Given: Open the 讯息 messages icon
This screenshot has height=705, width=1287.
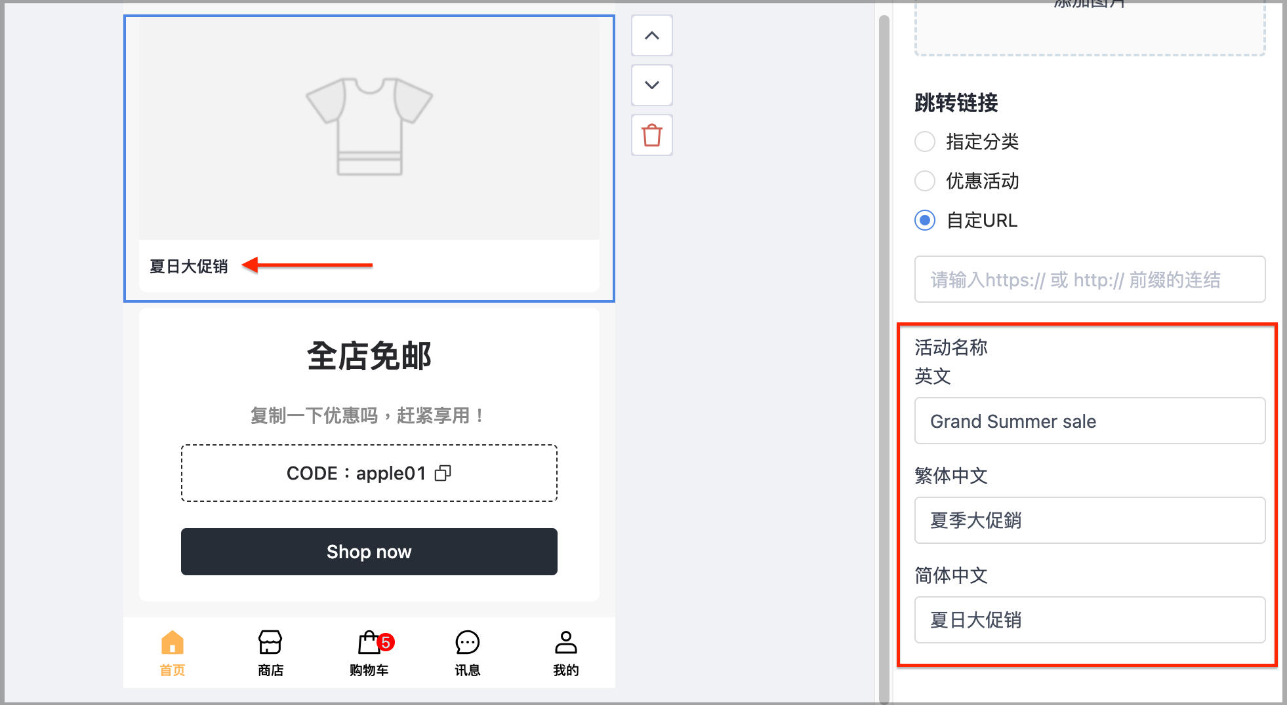Looking at the screenshot, I should (x=468, y=643).
